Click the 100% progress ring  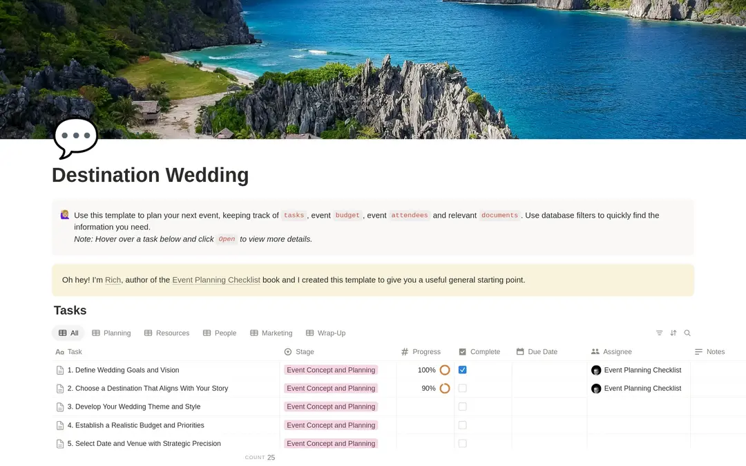445,370
